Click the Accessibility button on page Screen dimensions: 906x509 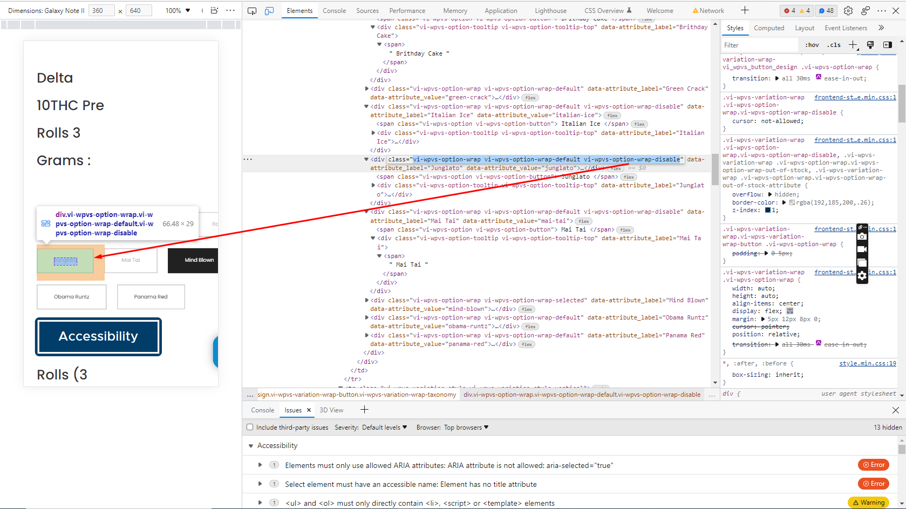coord(98,336)
